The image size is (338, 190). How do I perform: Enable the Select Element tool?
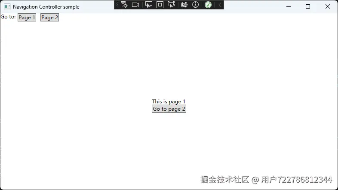point(149,5)
